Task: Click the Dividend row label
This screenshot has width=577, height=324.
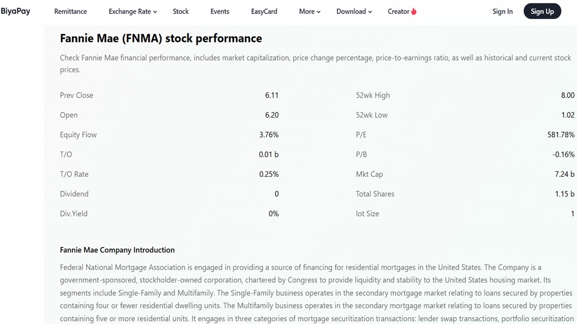Action: point(74,194)
